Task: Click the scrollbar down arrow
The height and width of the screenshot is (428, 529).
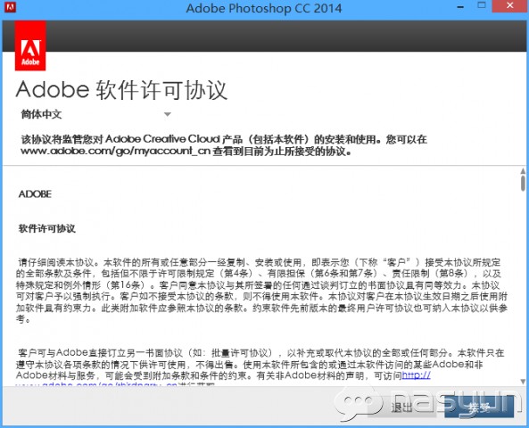Action: 523,382
